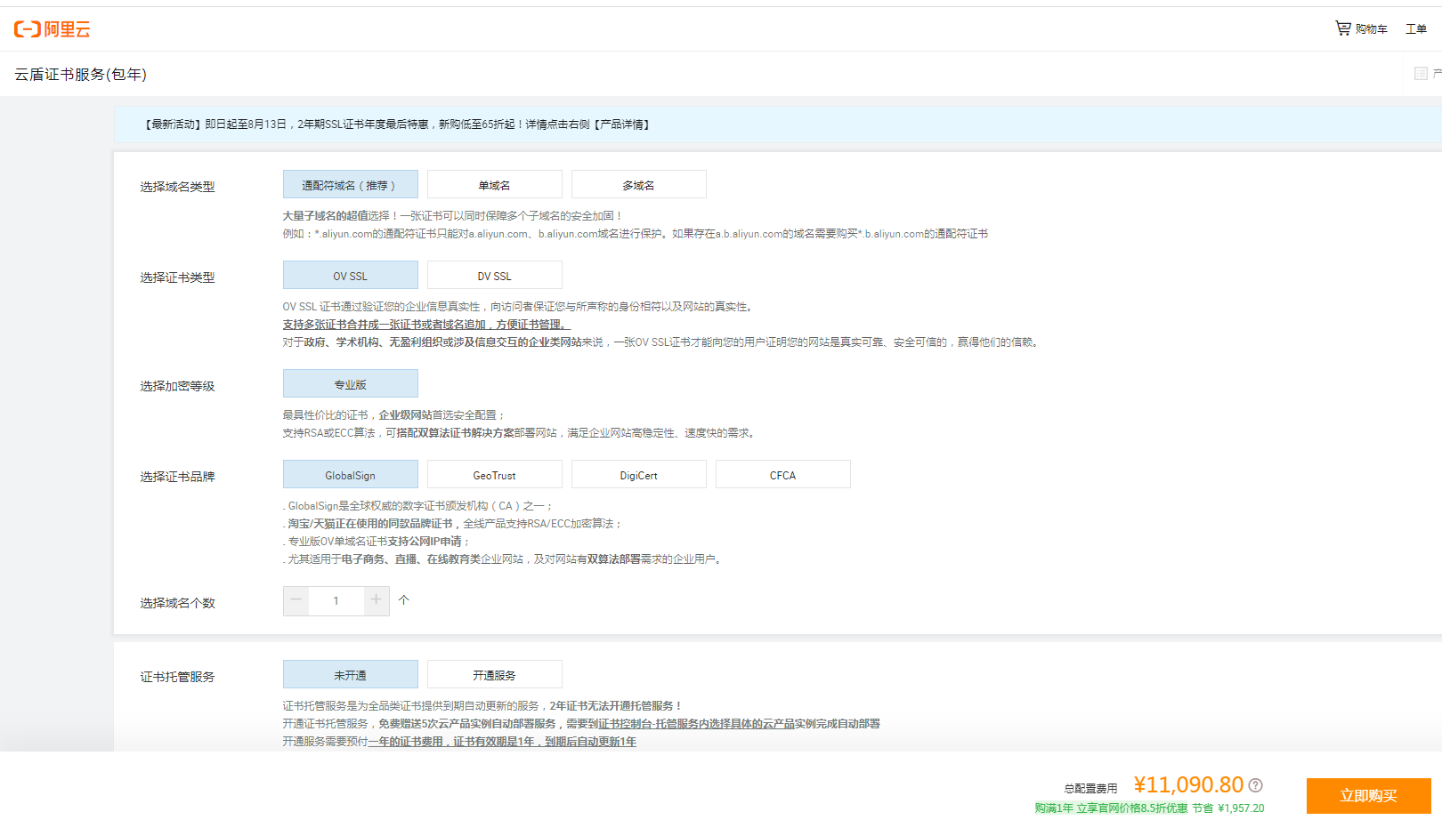Click the domain count input field
This screenshot has width=1442, height=828.
tap(336, 601)
